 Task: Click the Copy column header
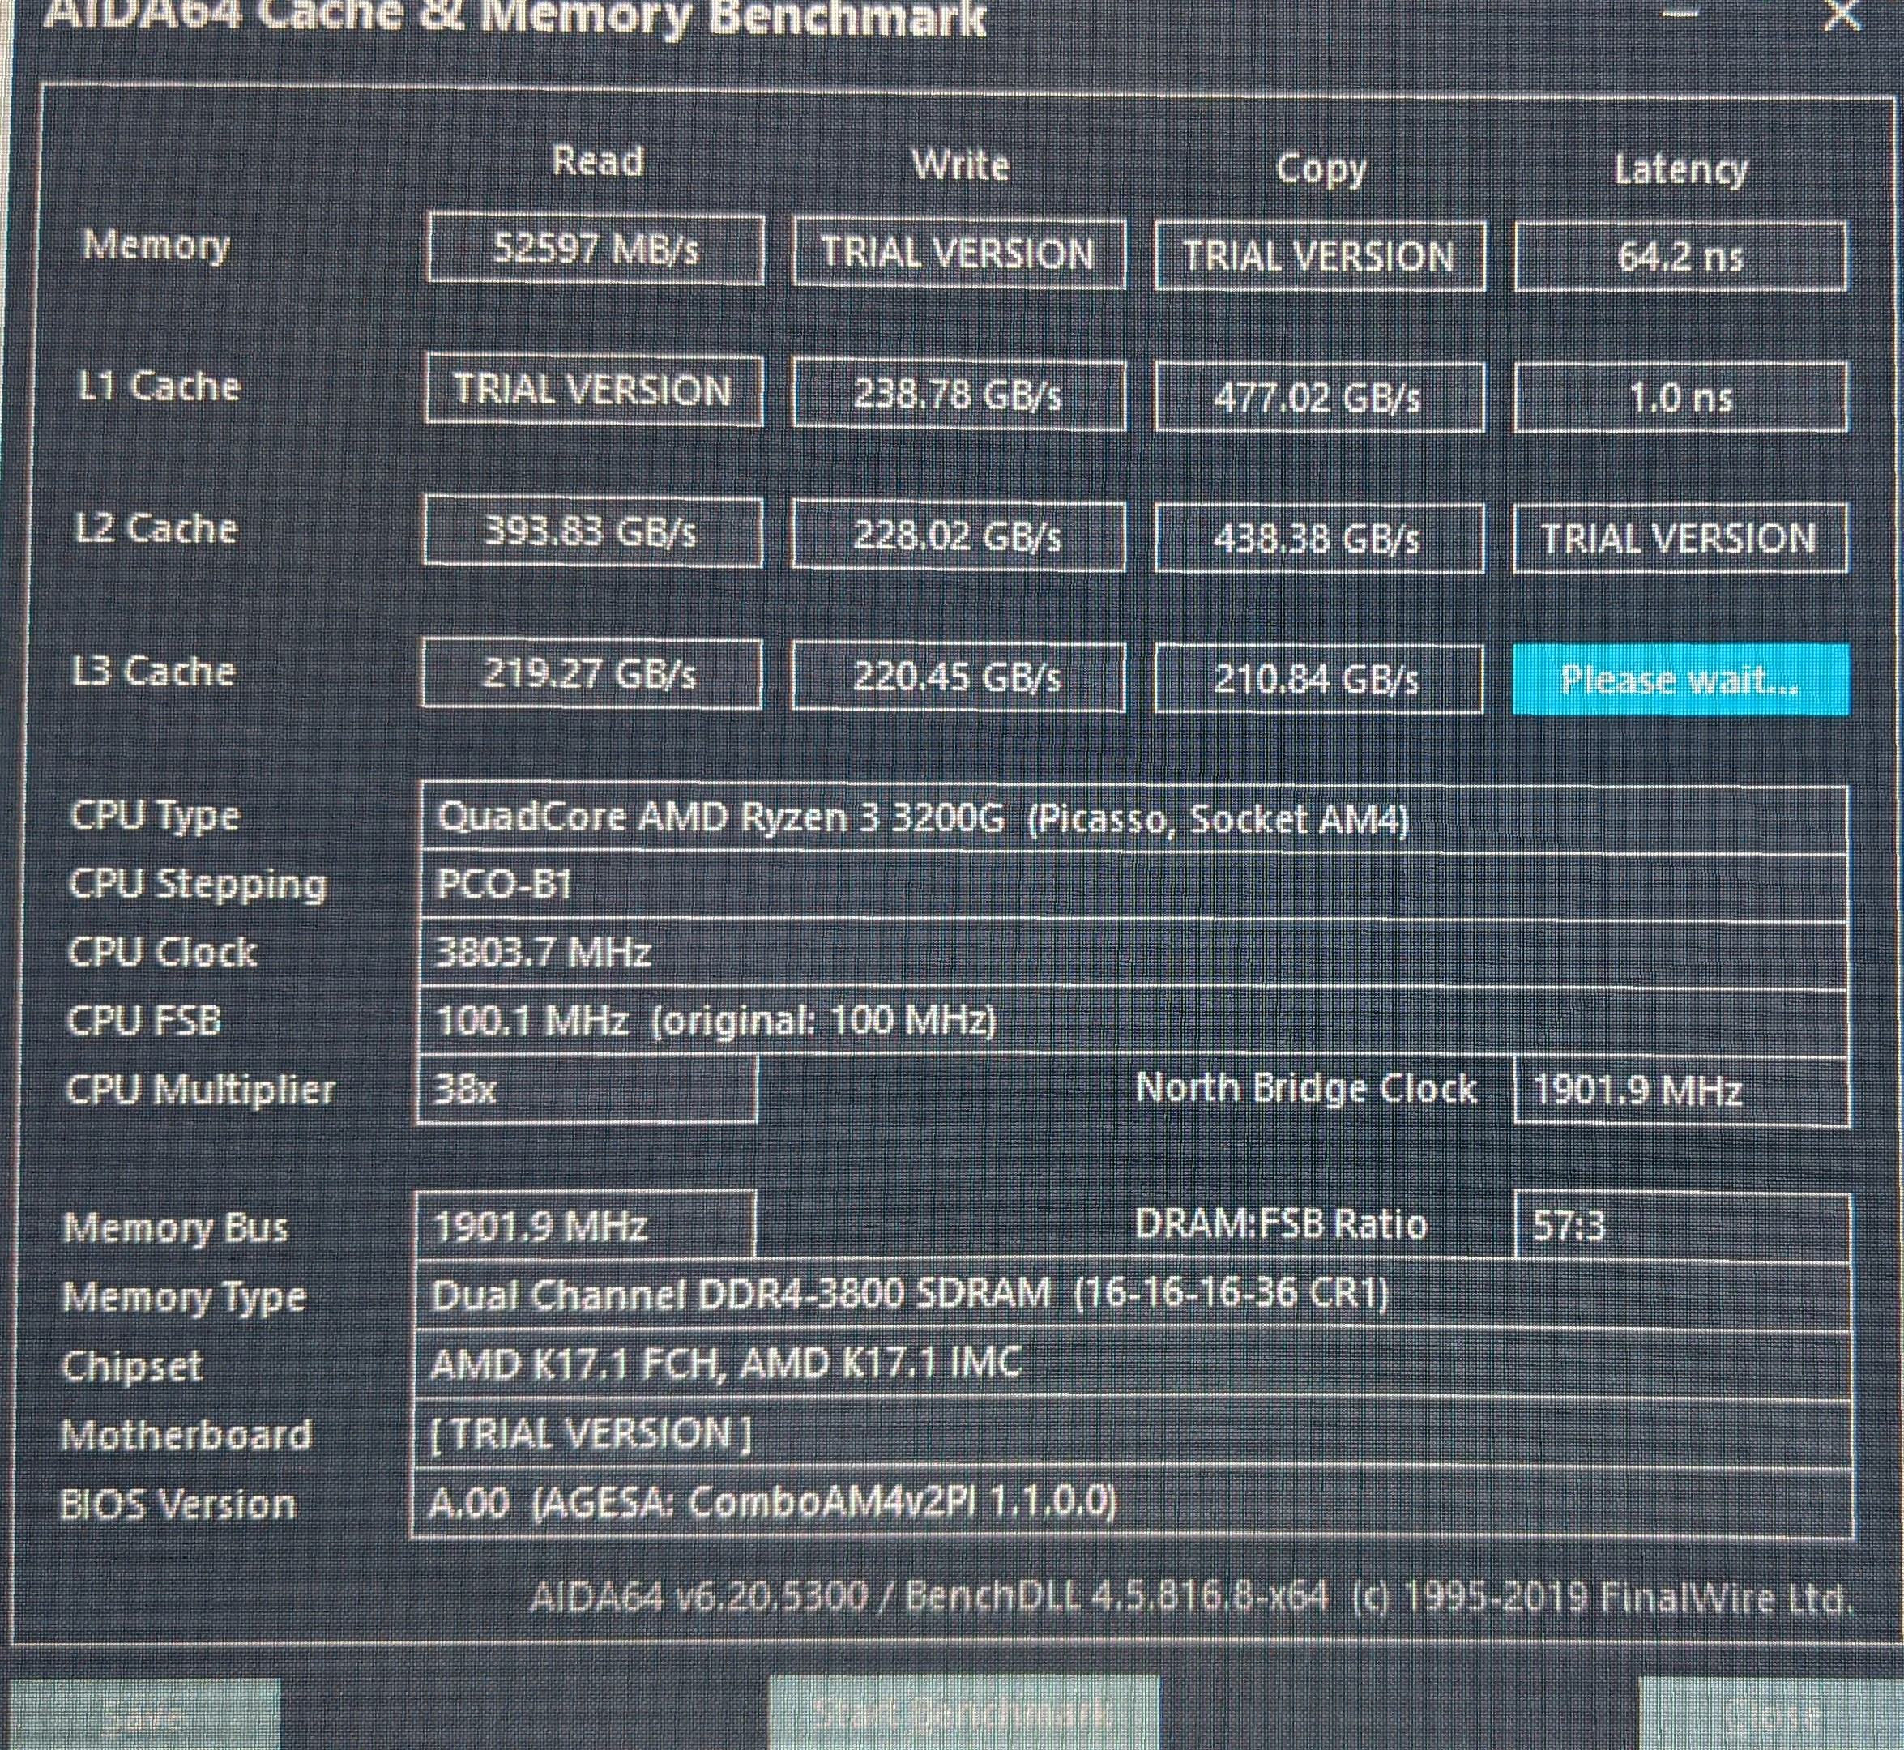tap(1321, 170)
